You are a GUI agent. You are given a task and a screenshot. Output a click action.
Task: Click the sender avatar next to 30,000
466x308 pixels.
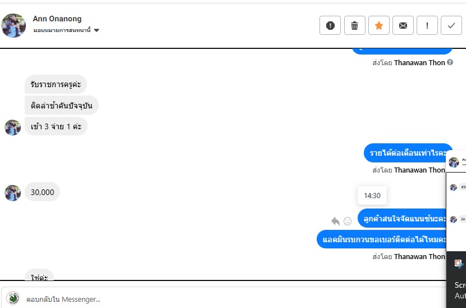(13, 193)
